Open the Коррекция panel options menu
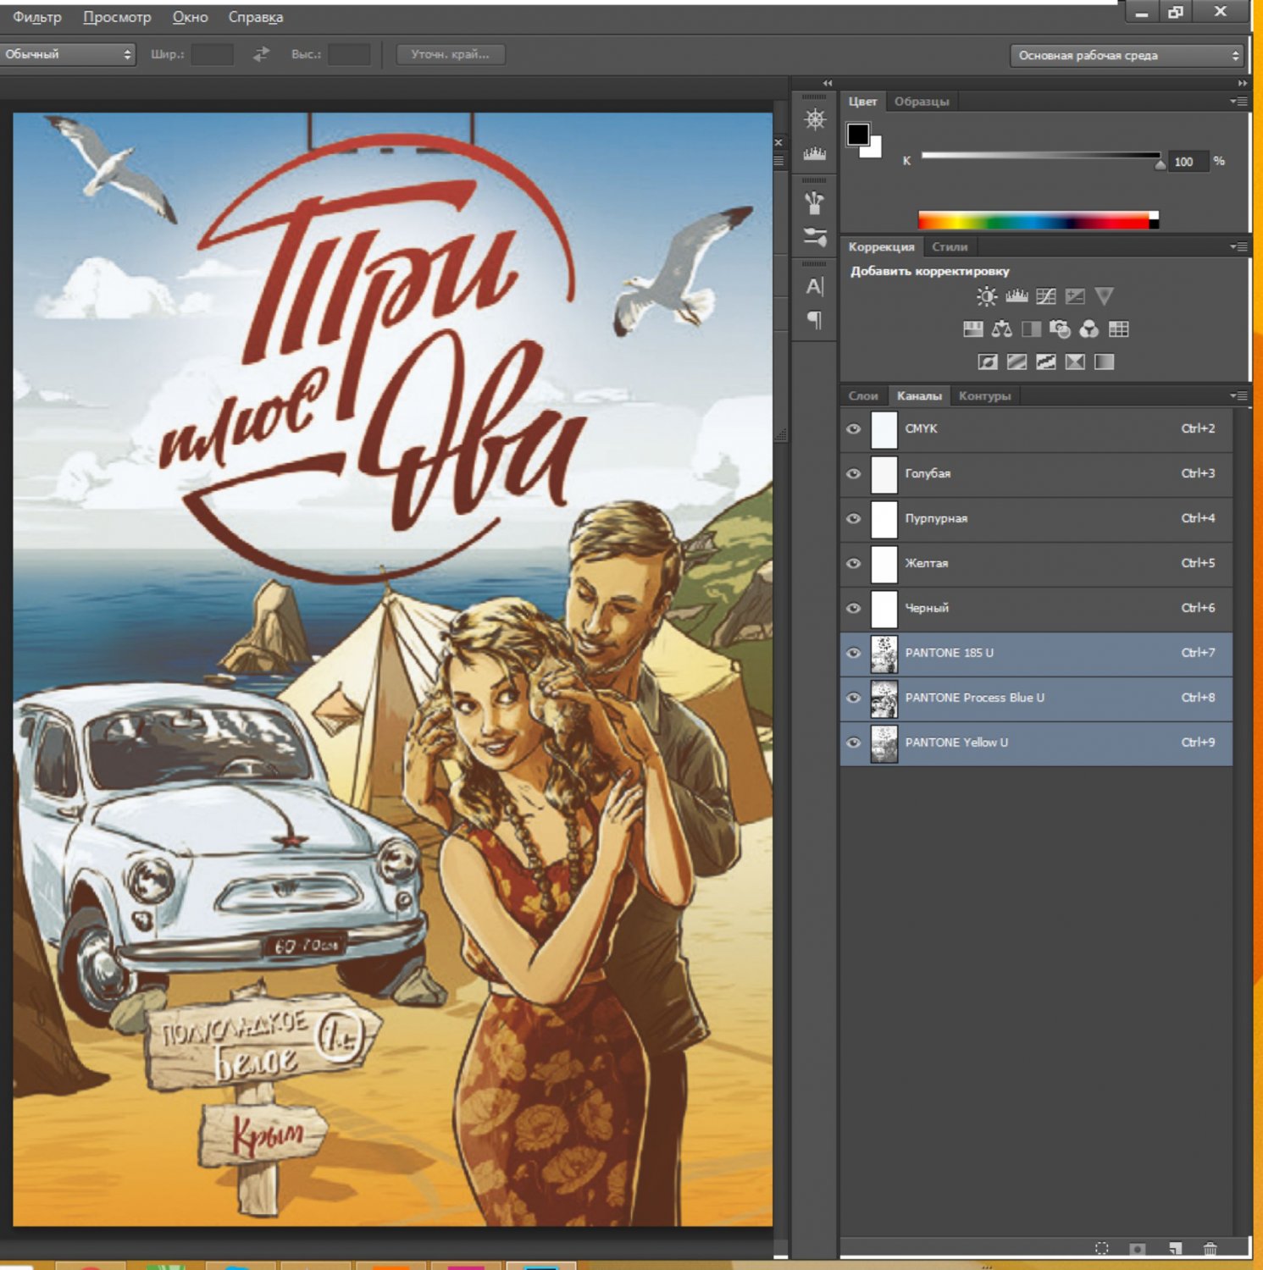This screenshot has height=1270, width=1263. [x=1238, y=247]
